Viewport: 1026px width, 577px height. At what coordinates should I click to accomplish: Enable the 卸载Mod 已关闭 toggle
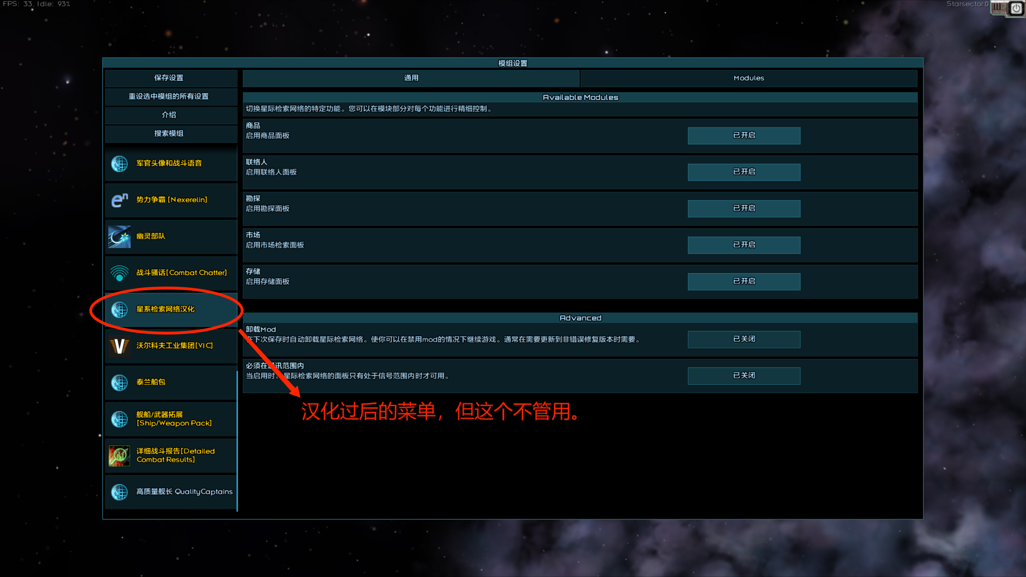pyautogui.click(x=744, y=339)
